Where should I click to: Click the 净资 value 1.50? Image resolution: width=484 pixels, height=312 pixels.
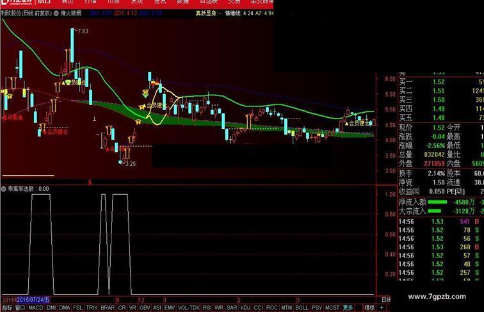coord(439,183)
